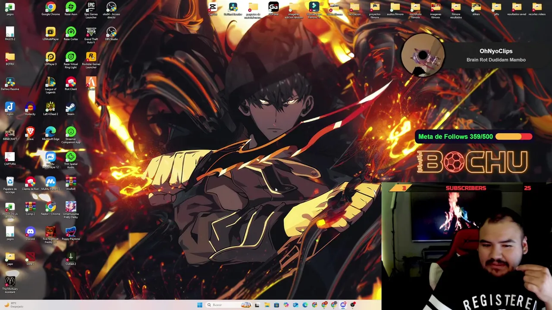Select Umamusume Pretty Derby icon
The image size is (552, 310).
(71, 210)
